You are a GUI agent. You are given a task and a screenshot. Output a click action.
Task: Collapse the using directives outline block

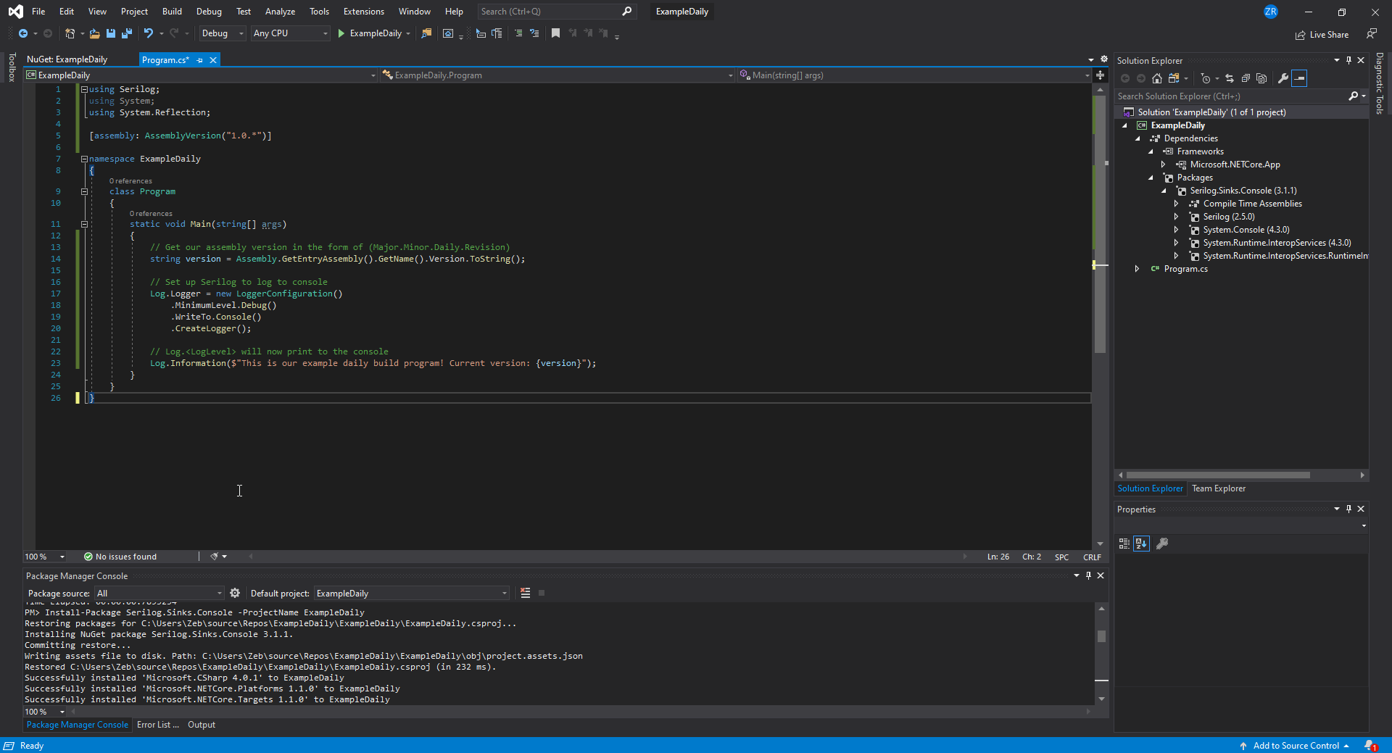tap(84, 89)
